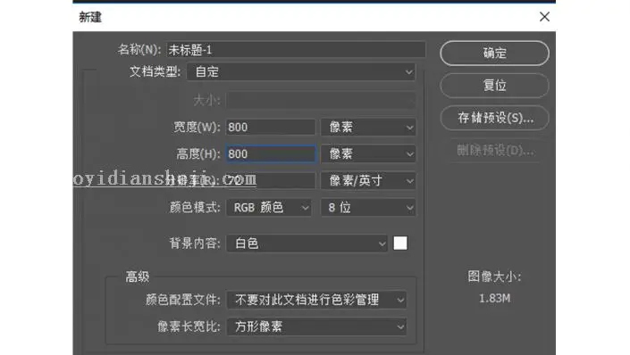Edit the 名称 field 未标题-1
This screenshot has height=355, width=630.
click(x=296, y=50)
